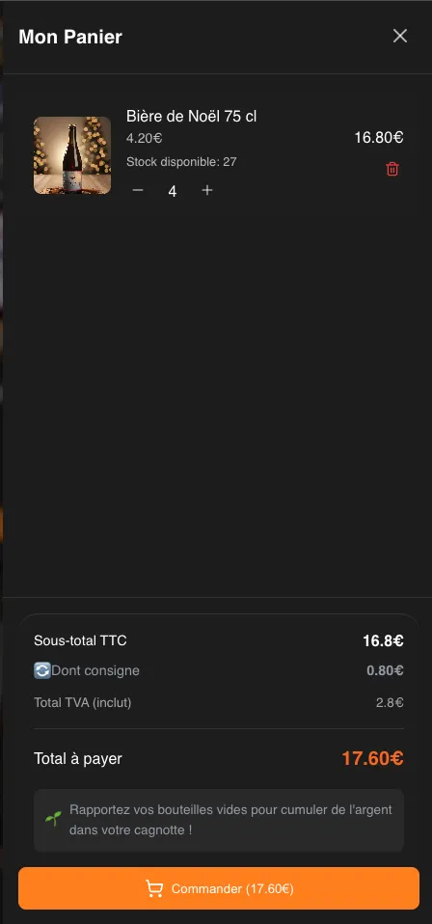The image size is (432, 924).
Task: Open the Bière de Noël product thumbnail
Action: pyautogui.click(x=72, y=155)
